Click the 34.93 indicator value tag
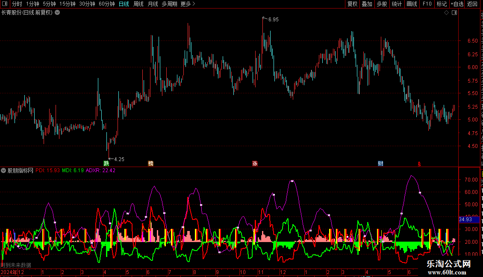This screenshot has height=277, width=483. click(x=469, y=219)
